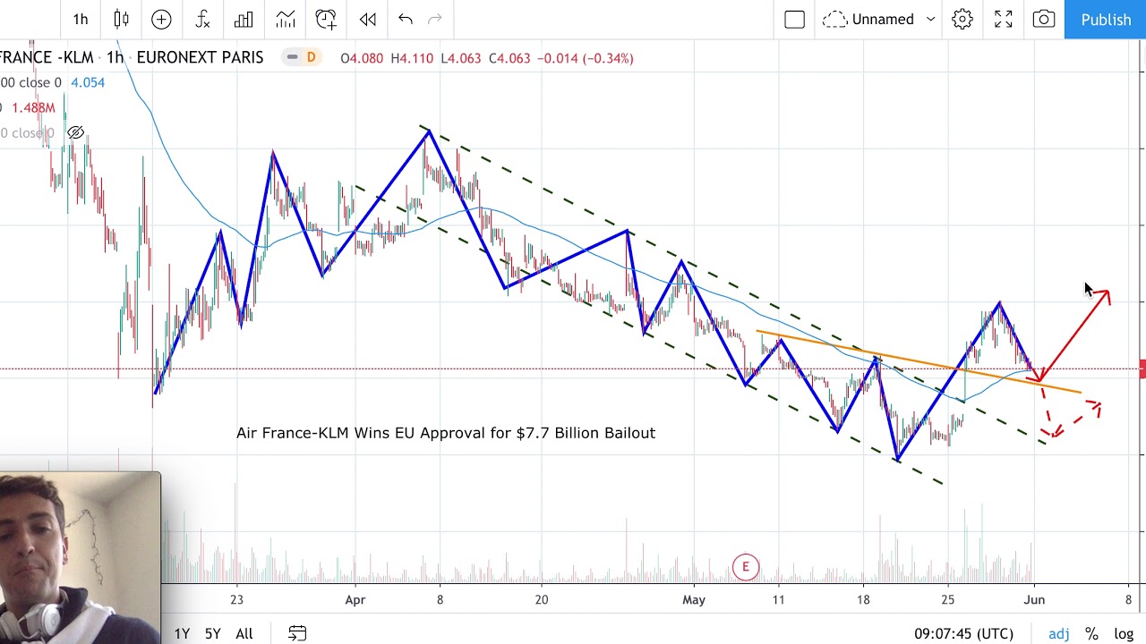Undo the last chart action
Viewport: 1146px width, 644px height.
[405, 19]
